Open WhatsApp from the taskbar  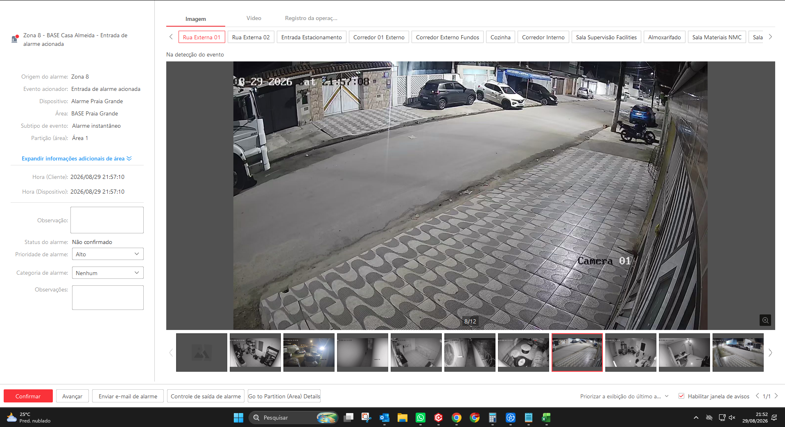coord(421,418)
